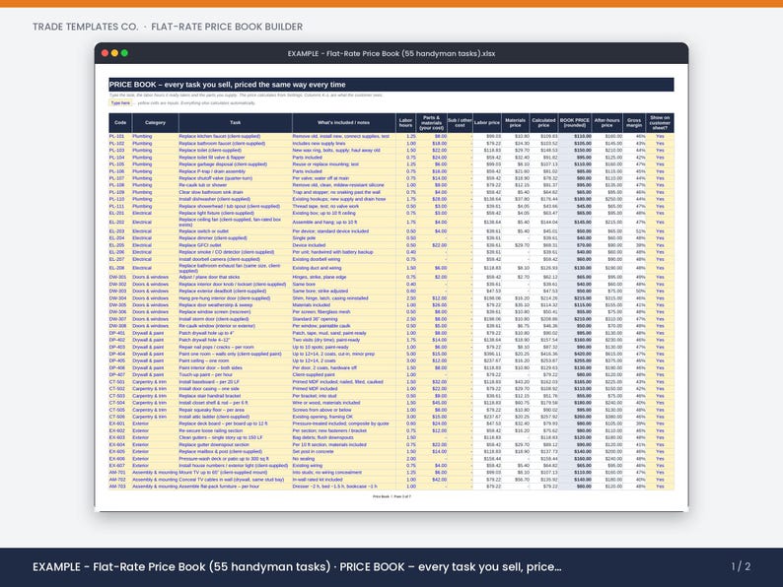Click the "What's included / notes" column header
The image size is (783, 587).
click(343, 123)
